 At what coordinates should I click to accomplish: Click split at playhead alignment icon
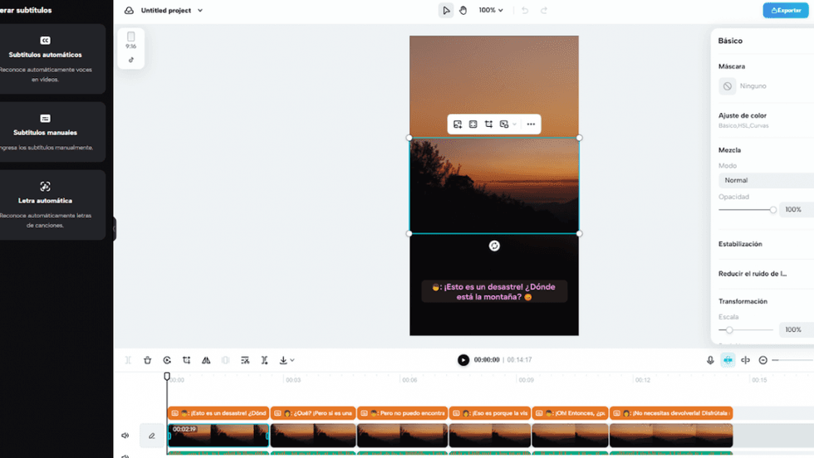[x=746, y=360]
